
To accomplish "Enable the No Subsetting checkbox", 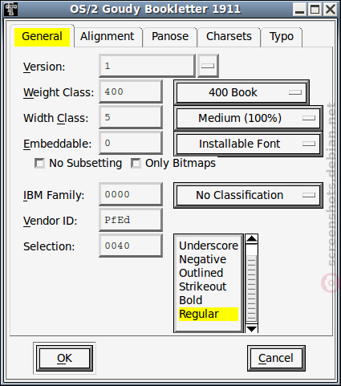I will (x=39, y=163).
